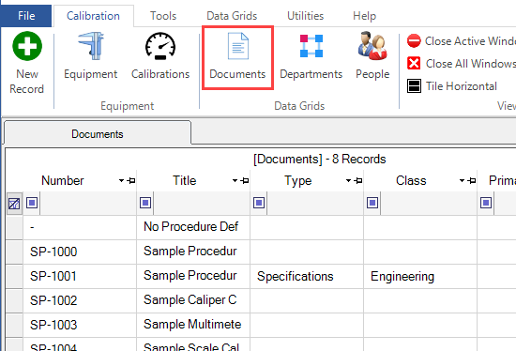Click the clear filter icon in filter row

click(x=14, y=204)
